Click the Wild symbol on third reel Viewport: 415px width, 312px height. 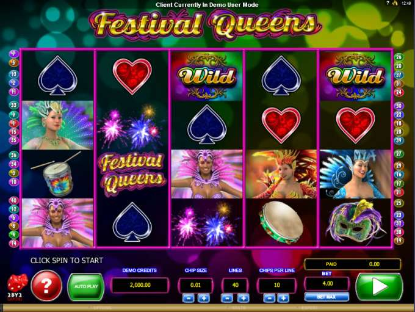(207, 76)
